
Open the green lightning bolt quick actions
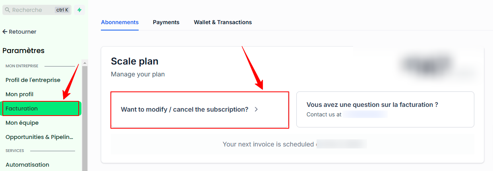[x=79, y=10]
